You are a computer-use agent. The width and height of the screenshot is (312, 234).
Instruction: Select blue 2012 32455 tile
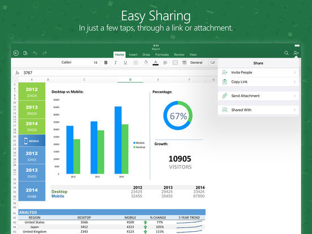(32, 156)
